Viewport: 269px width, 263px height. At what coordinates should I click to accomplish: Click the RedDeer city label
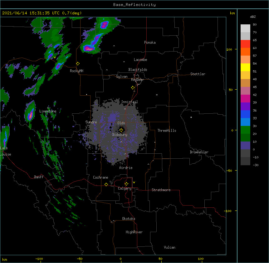pos(137,80)
